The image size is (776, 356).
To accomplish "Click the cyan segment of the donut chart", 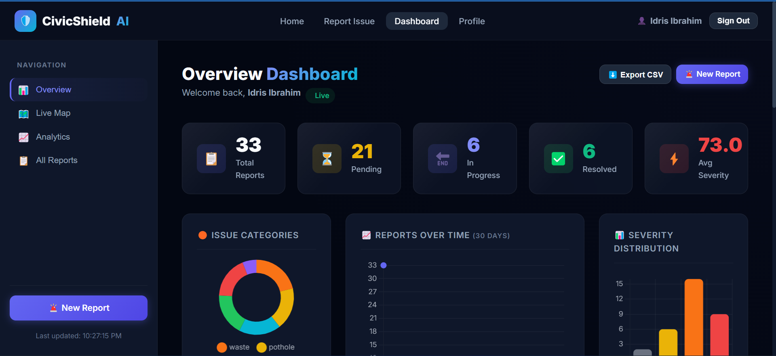I will tap(259, 327).
